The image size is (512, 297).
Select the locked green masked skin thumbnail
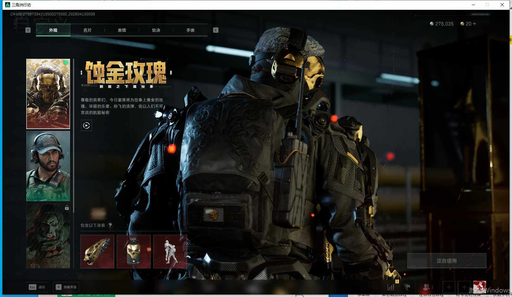click(48, 236)
